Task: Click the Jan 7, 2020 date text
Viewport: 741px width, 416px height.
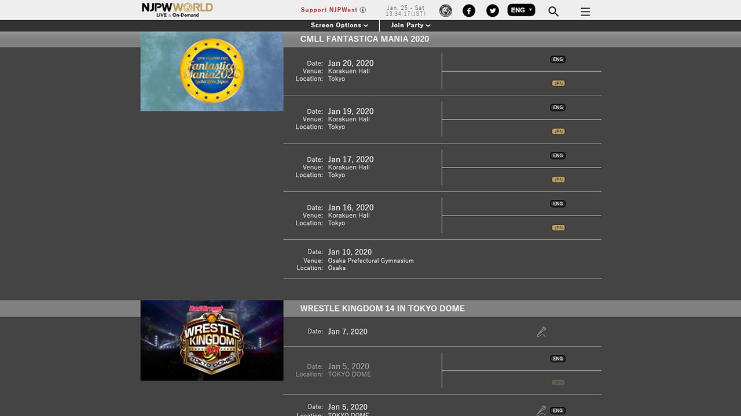Action: click(x=347, y=332)
